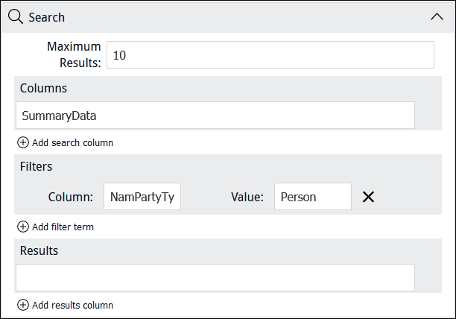Click the Add results column text link
Screen dimensions: 456x319
(x=72, y=306)
